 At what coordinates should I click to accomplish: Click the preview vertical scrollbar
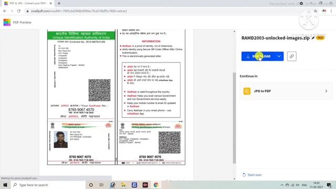(234, 118)
